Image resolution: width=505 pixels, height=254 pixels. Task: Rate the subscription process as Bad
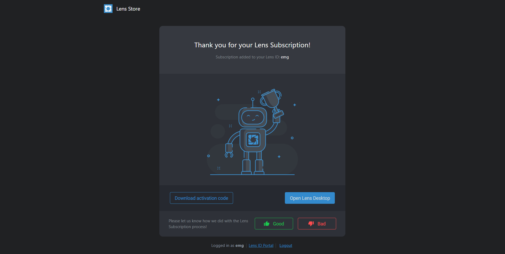click(x=317, y=224)
